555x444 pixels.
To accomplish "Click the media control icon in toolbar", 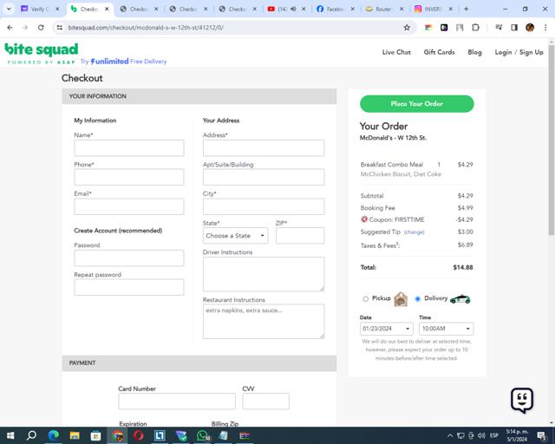I will 499,27.
